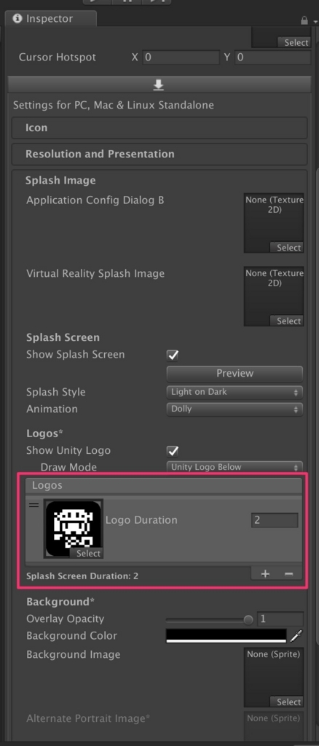Switch to the Inspector tab
Screen dimensions: 319x746
[x=49, y=18]
